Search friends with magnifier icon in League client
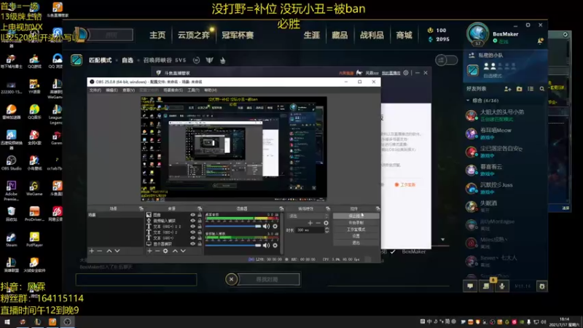Image resolution: width=583 pixels, height=328 pixels. pos(542,89)
